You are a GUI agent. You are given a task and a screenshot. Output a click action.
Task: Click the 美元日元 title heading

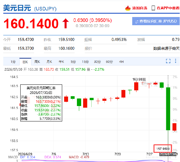[x=17, y=8]
